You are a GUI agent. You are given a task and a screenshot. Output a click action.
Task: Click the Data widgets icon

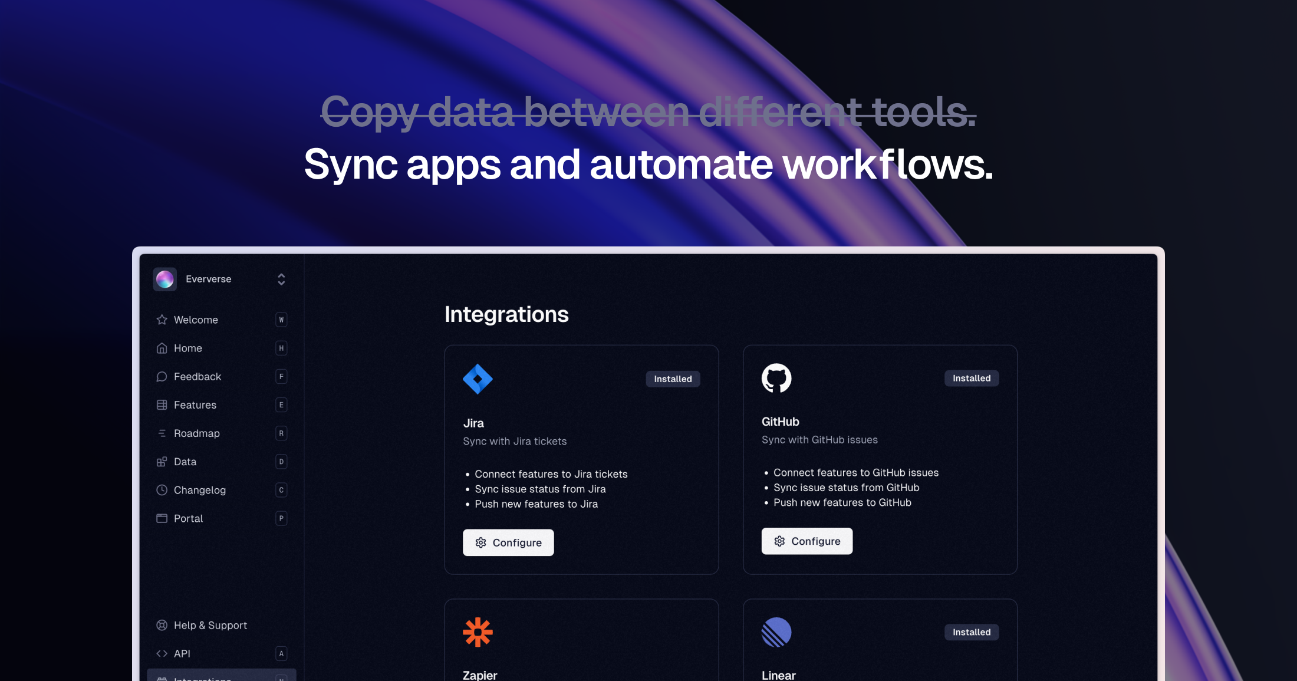pyautogui.click(x=162, y=462)
